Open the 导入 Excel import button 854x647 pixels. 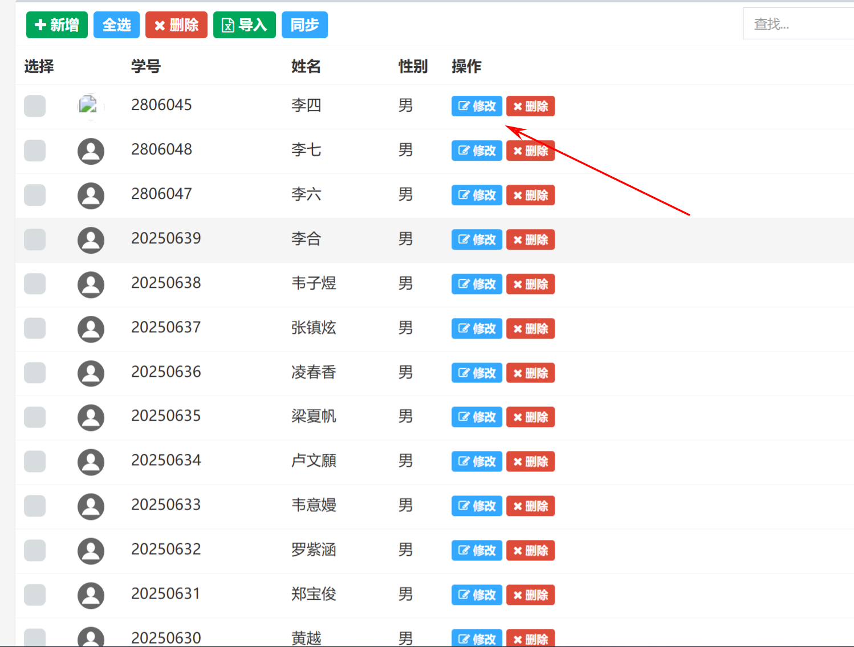coord(244,25)
